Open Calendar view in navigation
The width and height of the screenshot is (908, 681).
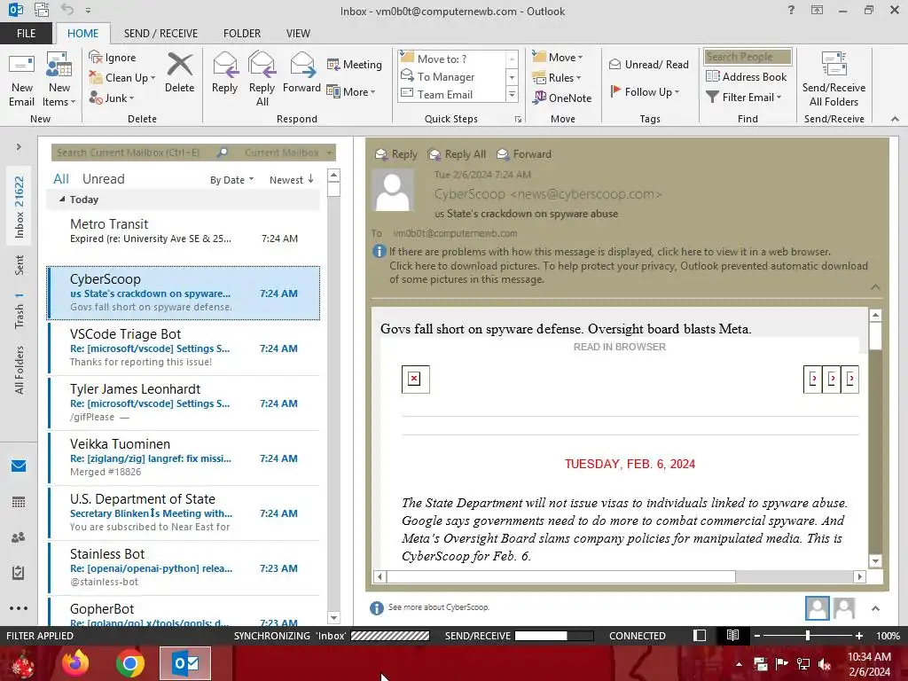click(x=19, y=502)
